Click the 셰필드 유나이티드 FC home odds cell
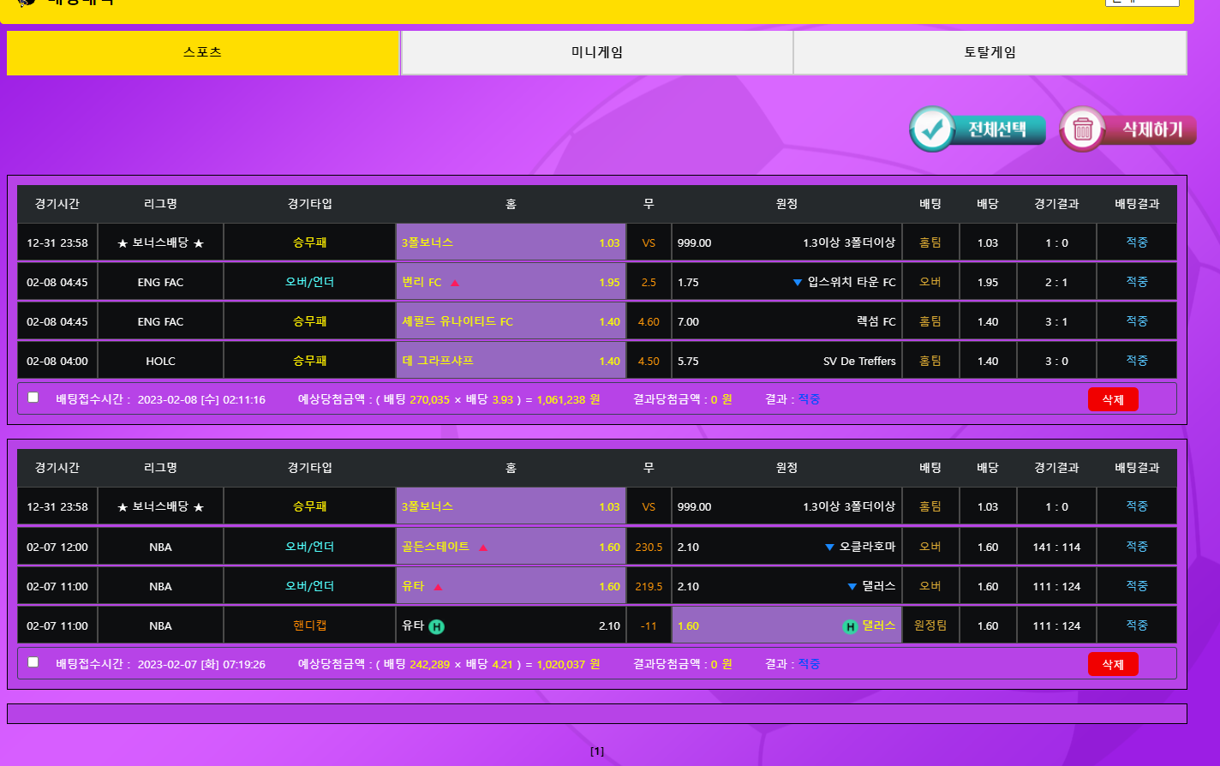This screenshot has height=766, width=1220. click(x=511, y=321)
